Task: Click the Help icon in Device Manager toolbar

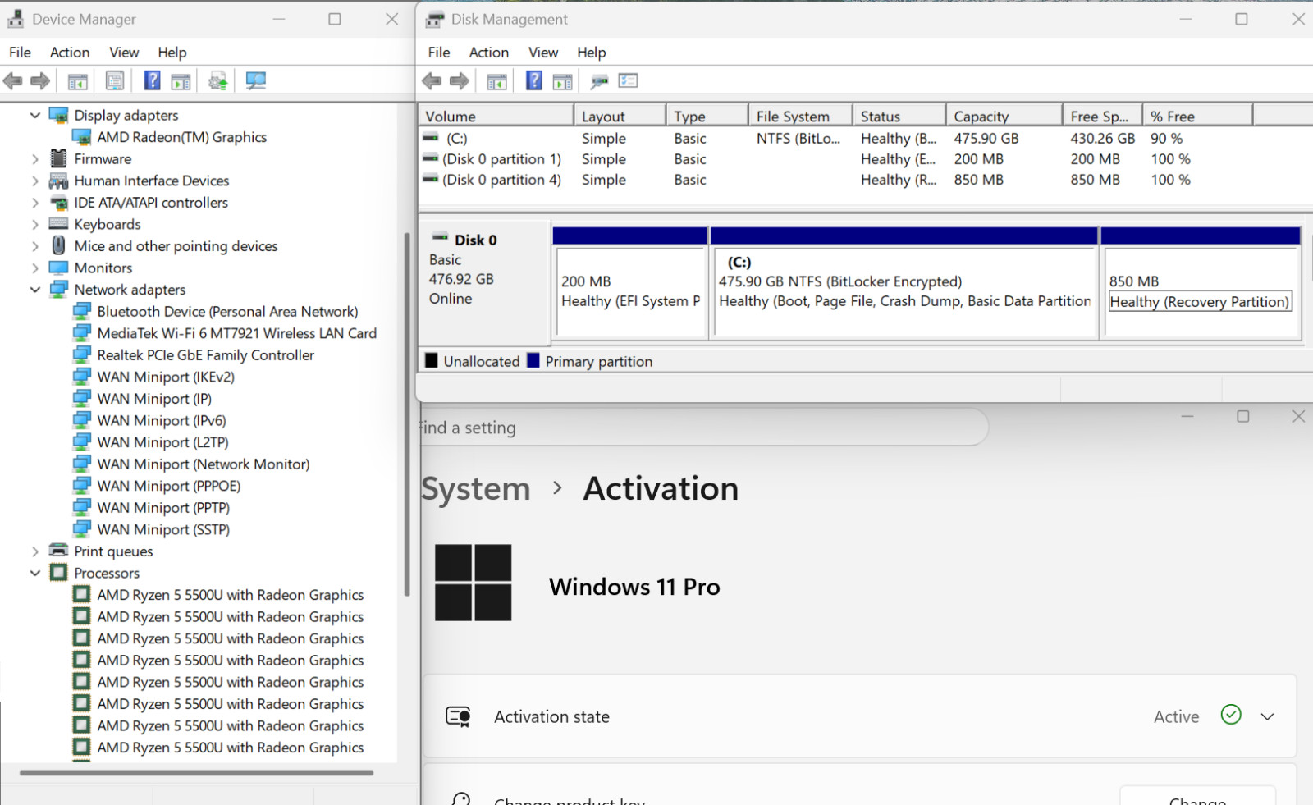Action: [x=153, y=80]
